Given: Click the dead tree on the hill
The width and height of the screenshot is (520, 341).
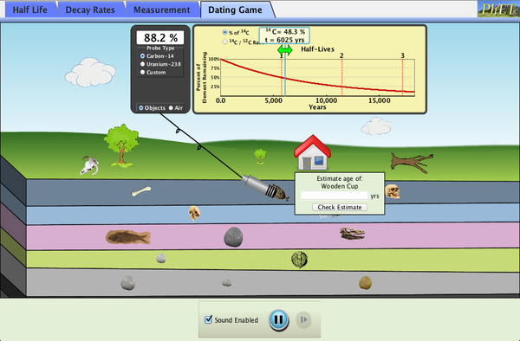Looking at the screenshot, I should 412,163.
